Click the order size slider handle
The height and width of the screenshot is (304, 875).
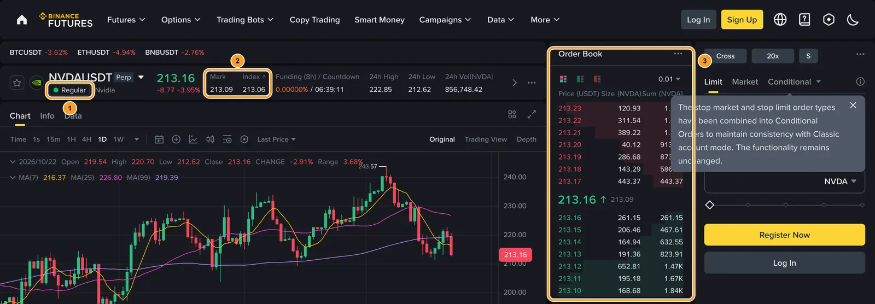(709, 205)
